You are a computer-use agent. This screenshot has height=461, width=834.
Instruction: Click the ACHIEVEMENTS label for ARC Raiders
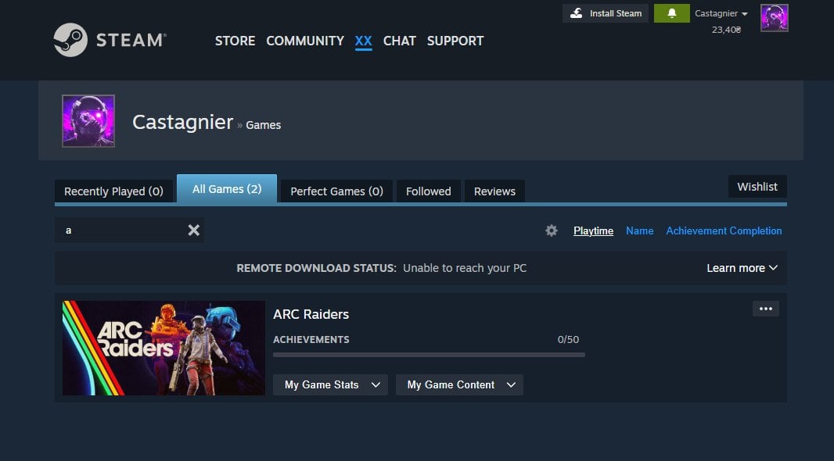(x=311, y=339)
